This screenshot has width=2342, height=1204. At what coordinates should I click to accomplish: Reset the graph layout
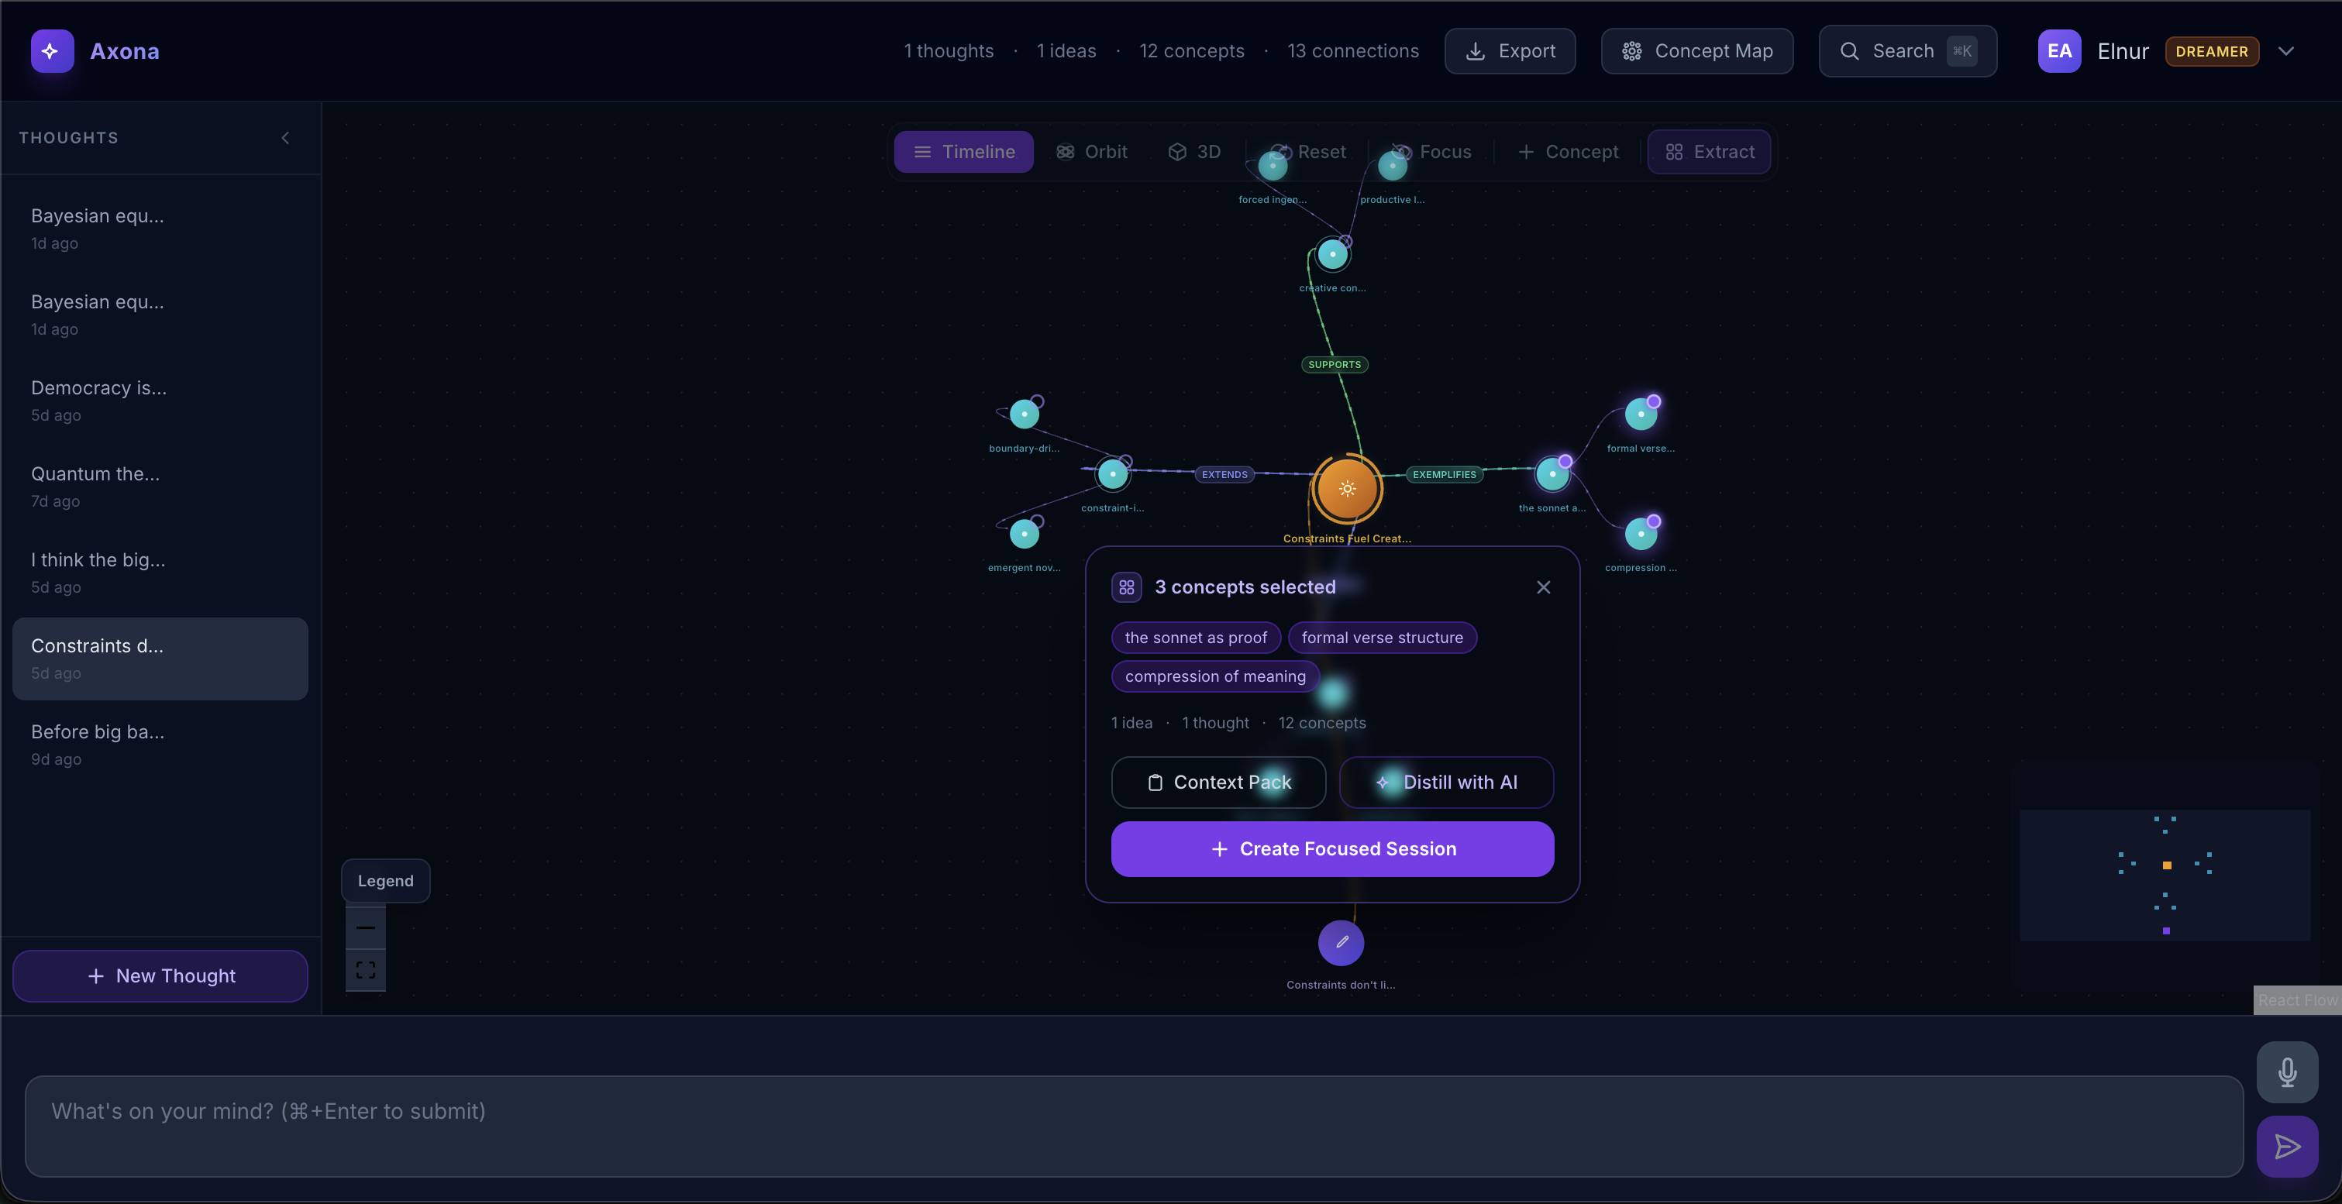pos(1308,152)
